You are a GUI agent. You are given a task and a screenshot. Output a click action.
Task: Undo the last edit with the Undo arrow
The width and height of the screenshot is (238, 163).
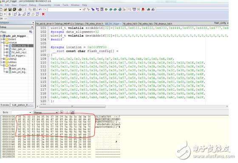click(x=40, y=9)
